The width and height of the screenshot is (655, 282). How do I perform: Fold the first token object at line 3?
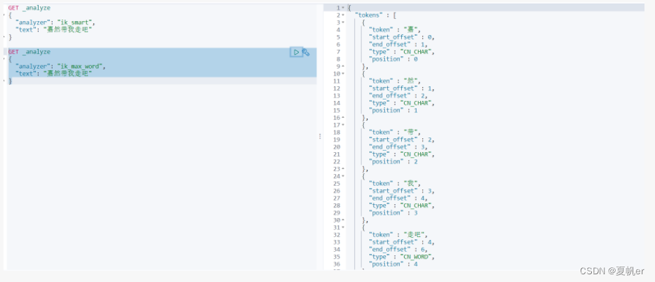343,22
